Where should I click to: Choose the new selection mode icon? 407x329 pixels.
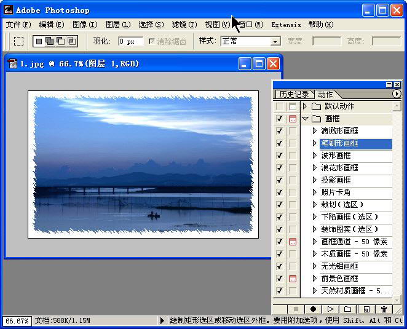(39, 41)
